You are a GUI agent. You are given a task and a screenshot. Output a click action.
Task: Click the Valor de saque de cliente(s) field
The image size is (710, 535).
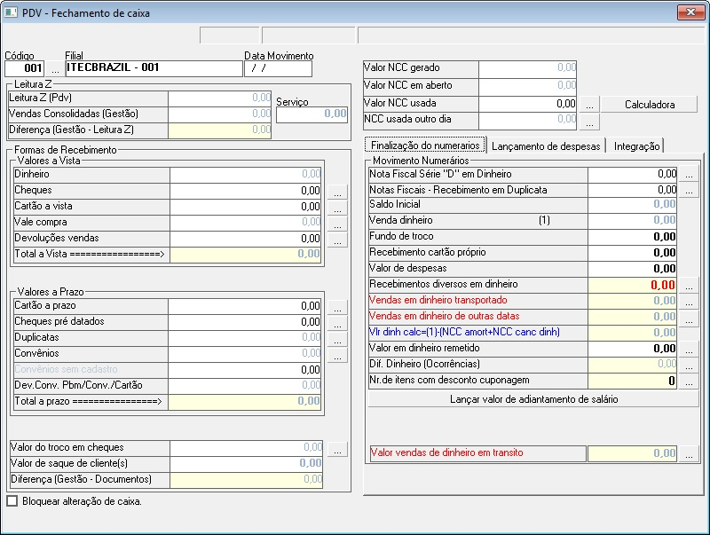tap(247, 463)
